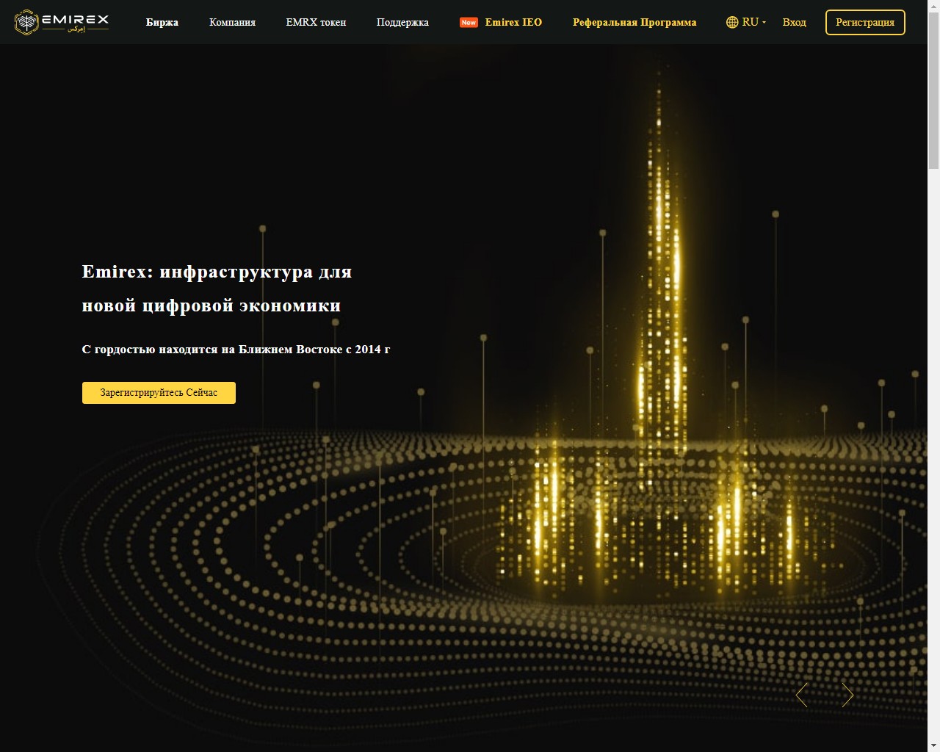This screenshot has width=940, height=752.
Task: Open the Поддержка menu item
Action: pyautogui.click(x=402, y=22)
